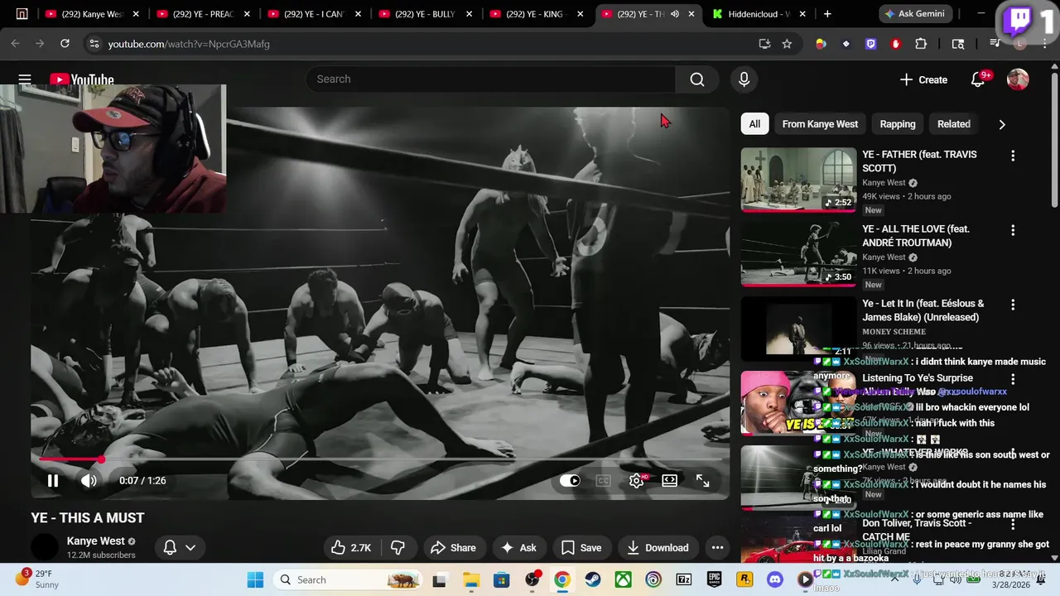The image size is (1060, 596).
Task: Go back in browser history
Action: (x=16, y=44)
